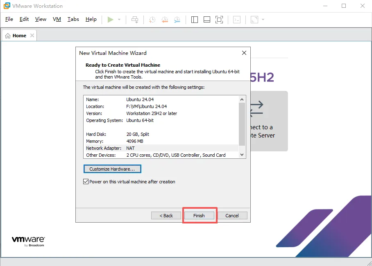Click the VMware Workstation title bar logo

[x=7, y=6]
